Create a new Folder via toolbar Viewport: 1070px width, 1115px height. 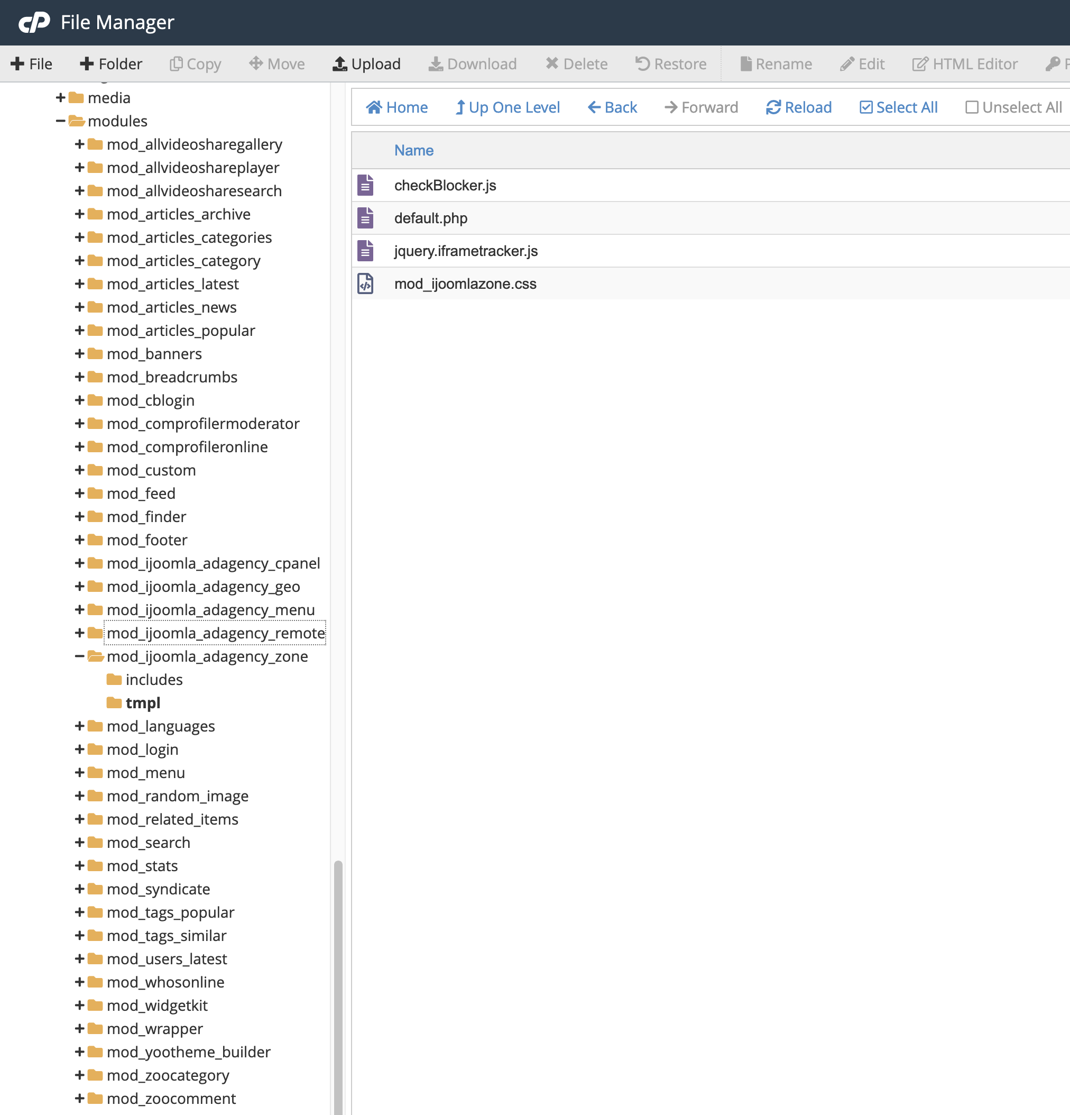[111, 63]
